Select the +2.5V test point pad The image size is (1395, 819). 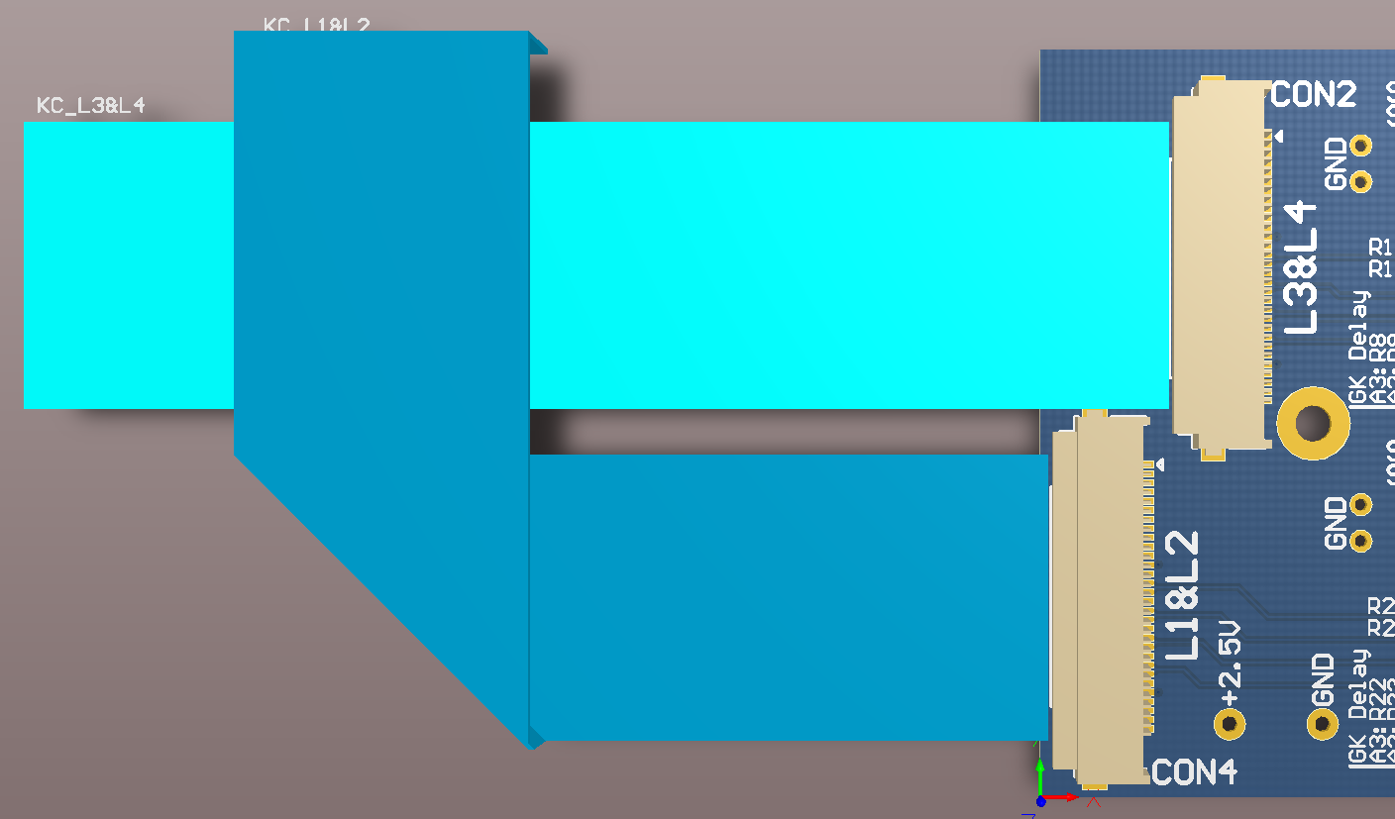tap(1231, 724)
